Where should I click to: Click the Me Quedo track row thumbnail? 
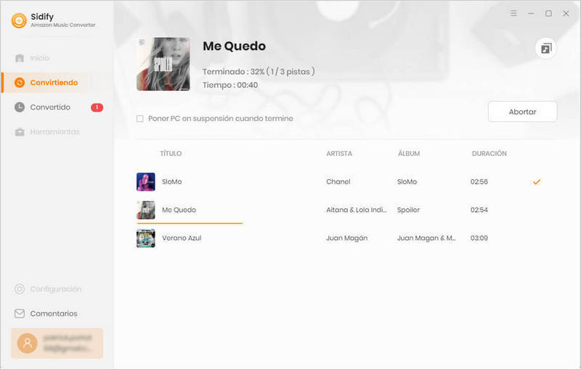pos(146,210)
